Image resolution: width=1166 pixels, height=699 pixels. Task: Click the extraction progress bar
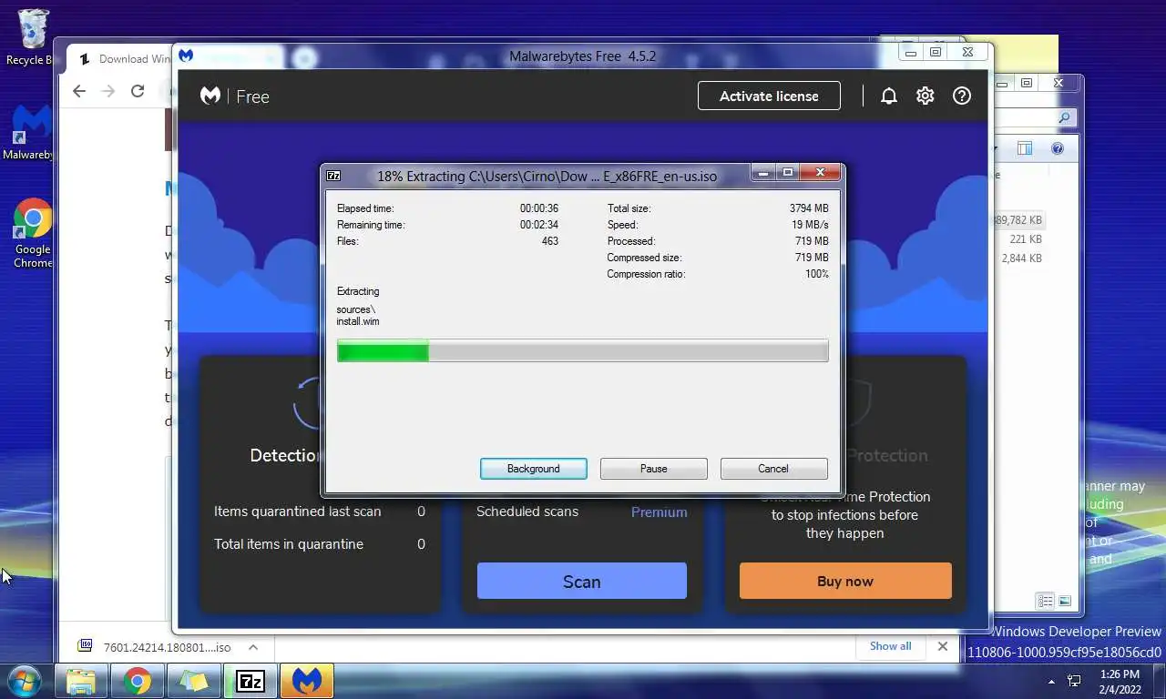(583, 351)
